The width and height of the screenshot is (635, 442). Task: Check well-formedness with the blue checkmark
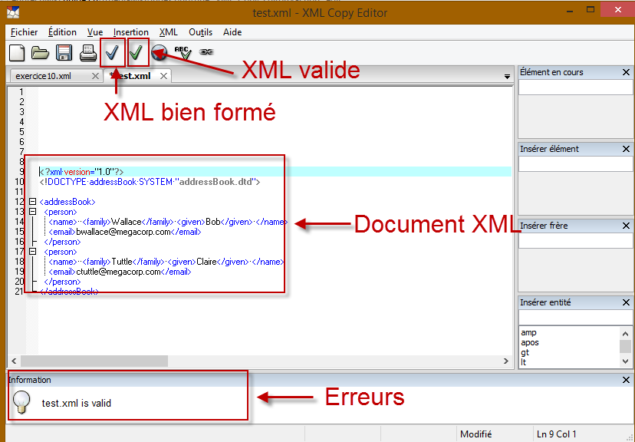(112, 52)
